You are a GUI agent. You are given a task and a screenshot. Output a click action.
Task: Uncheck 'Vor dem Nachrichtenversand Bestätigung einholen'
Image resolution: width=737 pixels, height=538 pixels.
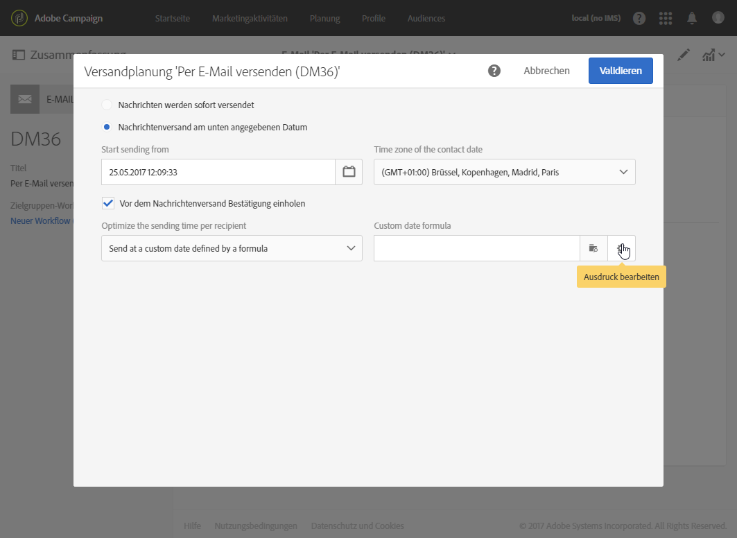click(108, 203)
